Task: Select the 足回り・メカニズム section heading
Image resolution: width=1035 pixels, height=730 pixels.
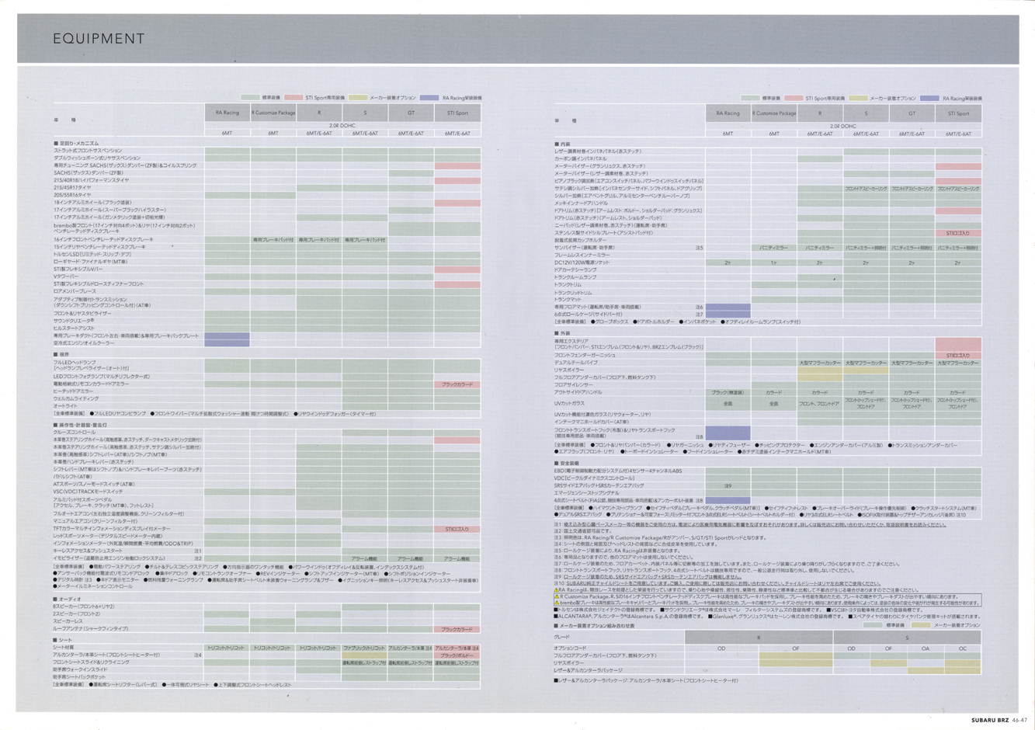Action: click(77, 144)
